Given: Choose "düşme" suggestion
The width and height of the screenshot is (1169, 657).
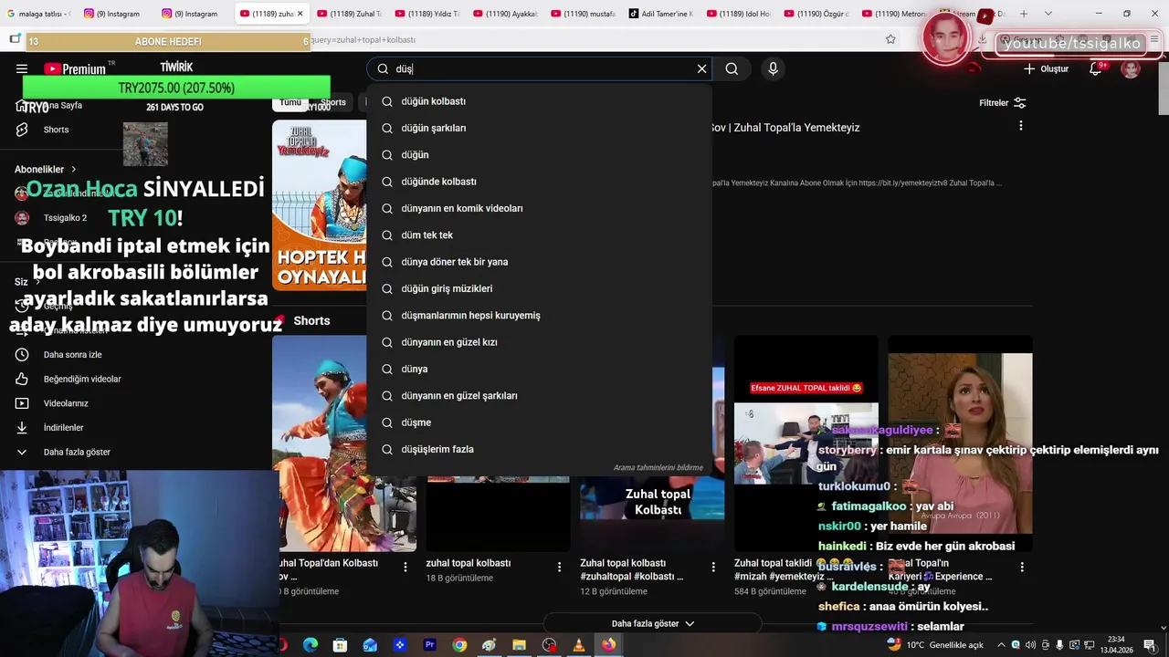Looking at the screenshot, I should click(539, 422).
